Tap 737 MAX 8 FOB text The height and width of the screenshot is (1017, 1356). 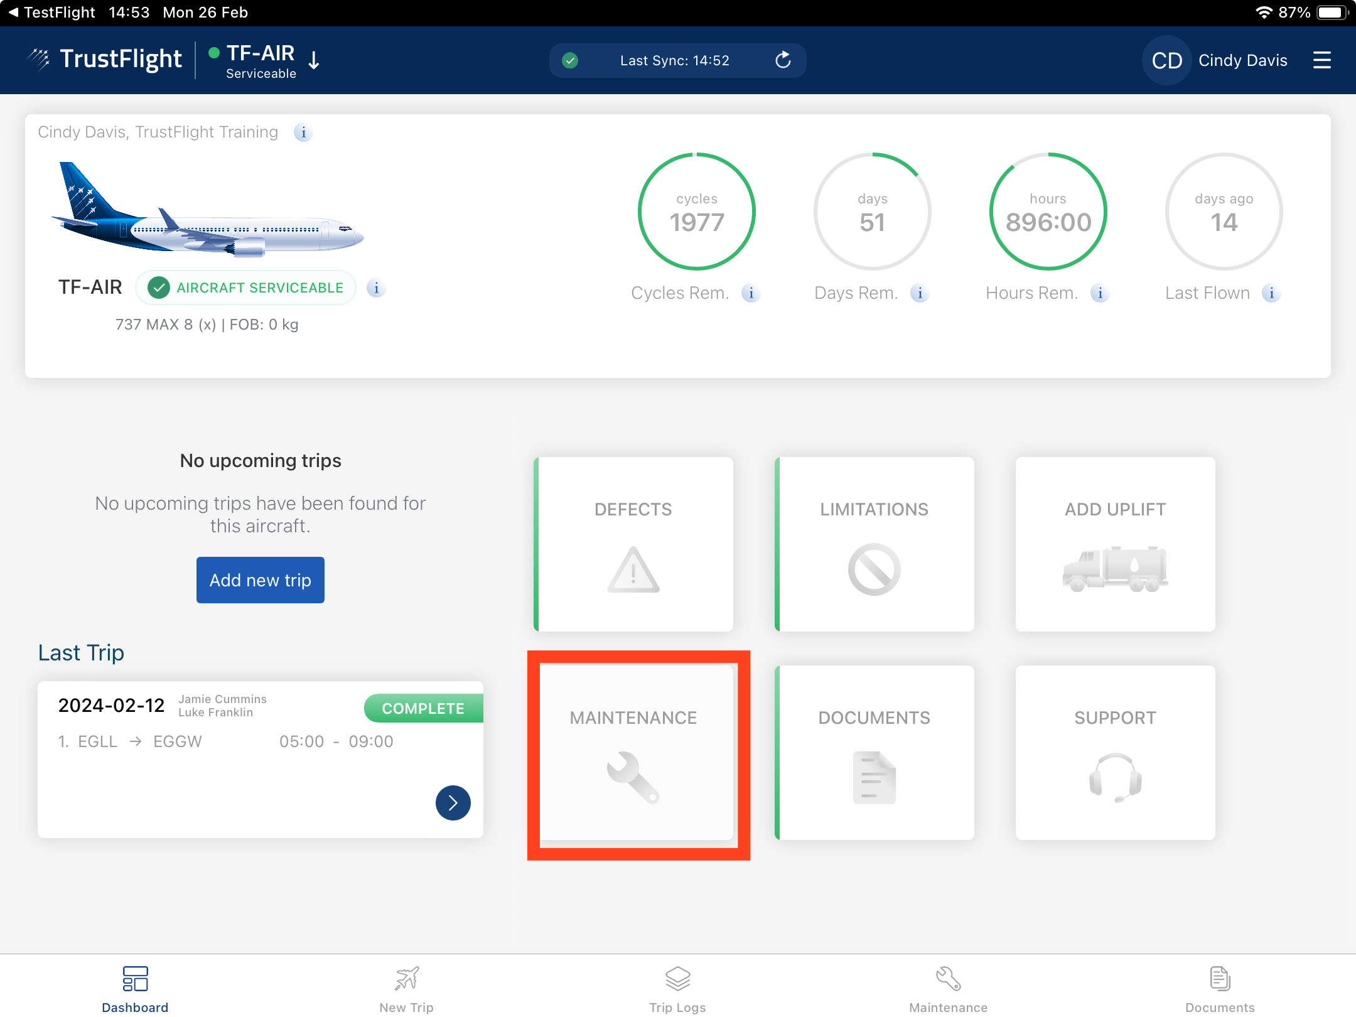pyautogui.click(x=207, y=325)
